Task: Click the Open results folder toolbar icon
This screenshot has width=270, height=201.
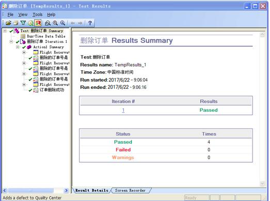Action: 8,23
